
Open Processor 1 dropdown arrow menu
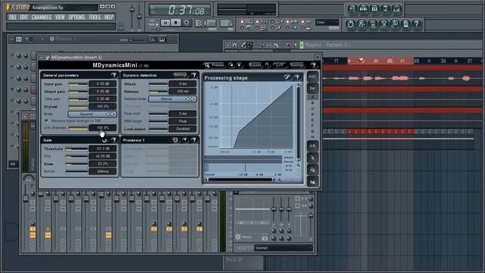[x=185, y=140]
